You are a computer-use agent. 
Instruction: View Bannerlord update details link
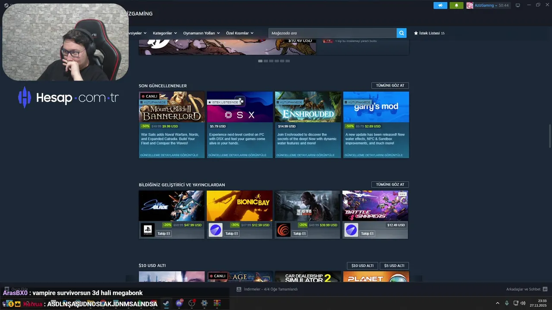point(169,155)
